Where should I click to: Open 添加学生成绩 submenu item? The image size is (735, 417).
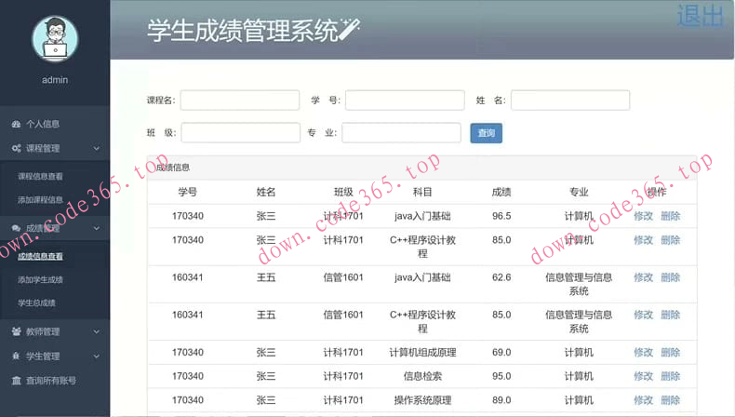tap(40, 279)
